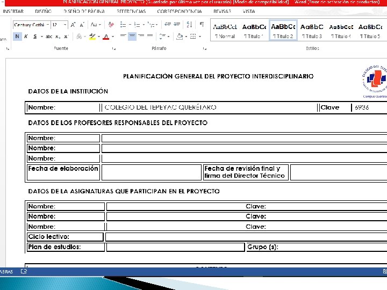Screen dimensions: 387x290
Task: Apply paragraph shading paint bucket
Action: (x=180, y=37)
